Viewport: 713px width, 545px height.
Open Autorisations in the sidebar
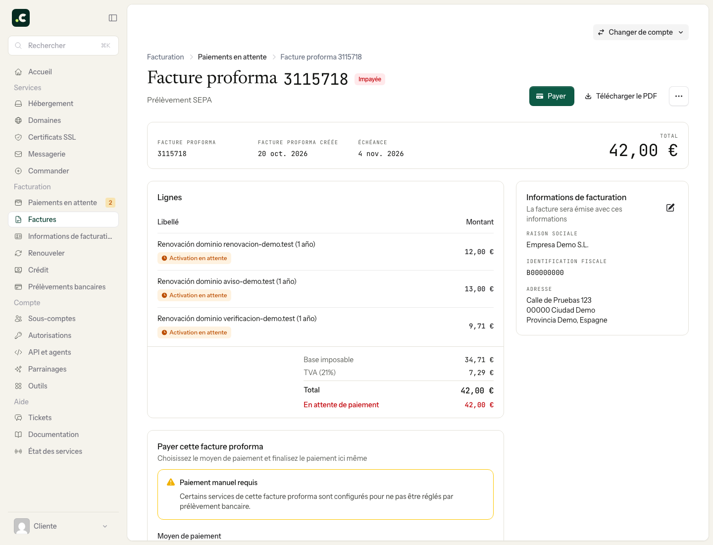point(63,335)
